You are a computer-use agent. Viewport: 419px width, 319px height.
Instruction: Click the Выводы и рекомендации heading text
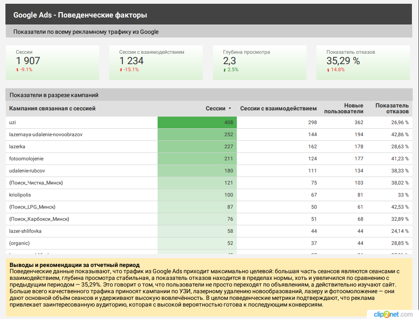[75, 265]
